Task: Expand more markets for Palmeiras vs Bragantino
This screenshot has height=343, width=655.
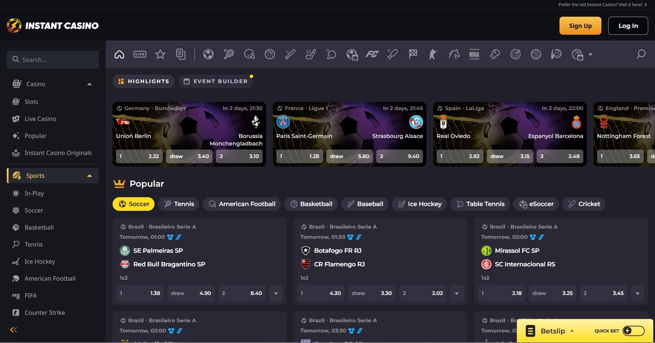Action: coord(276,293)
